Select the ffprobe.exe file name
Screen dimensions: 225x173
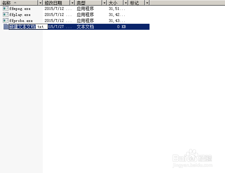click(x=21, y=21)
